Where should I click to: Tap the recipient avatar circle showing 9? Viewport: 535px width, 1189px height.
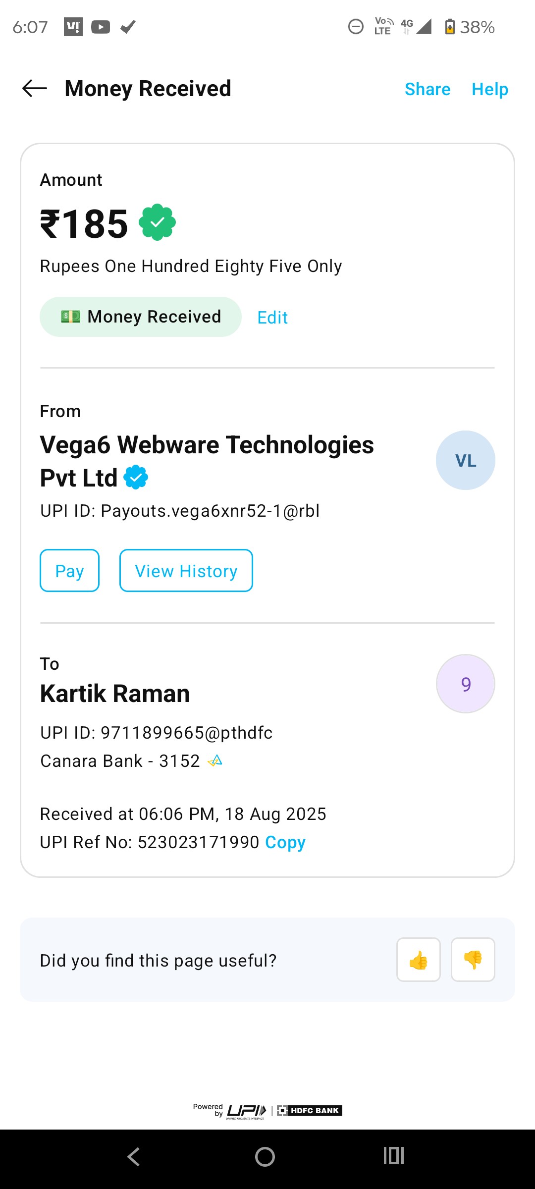click(465, 684)
